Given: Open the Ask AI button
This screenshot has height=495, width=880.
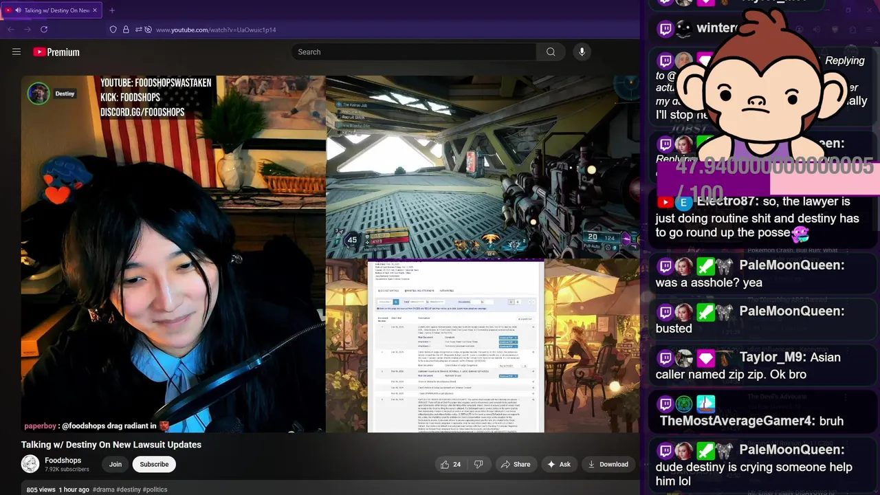Looking at the screenshot, I should click(558, 464).
